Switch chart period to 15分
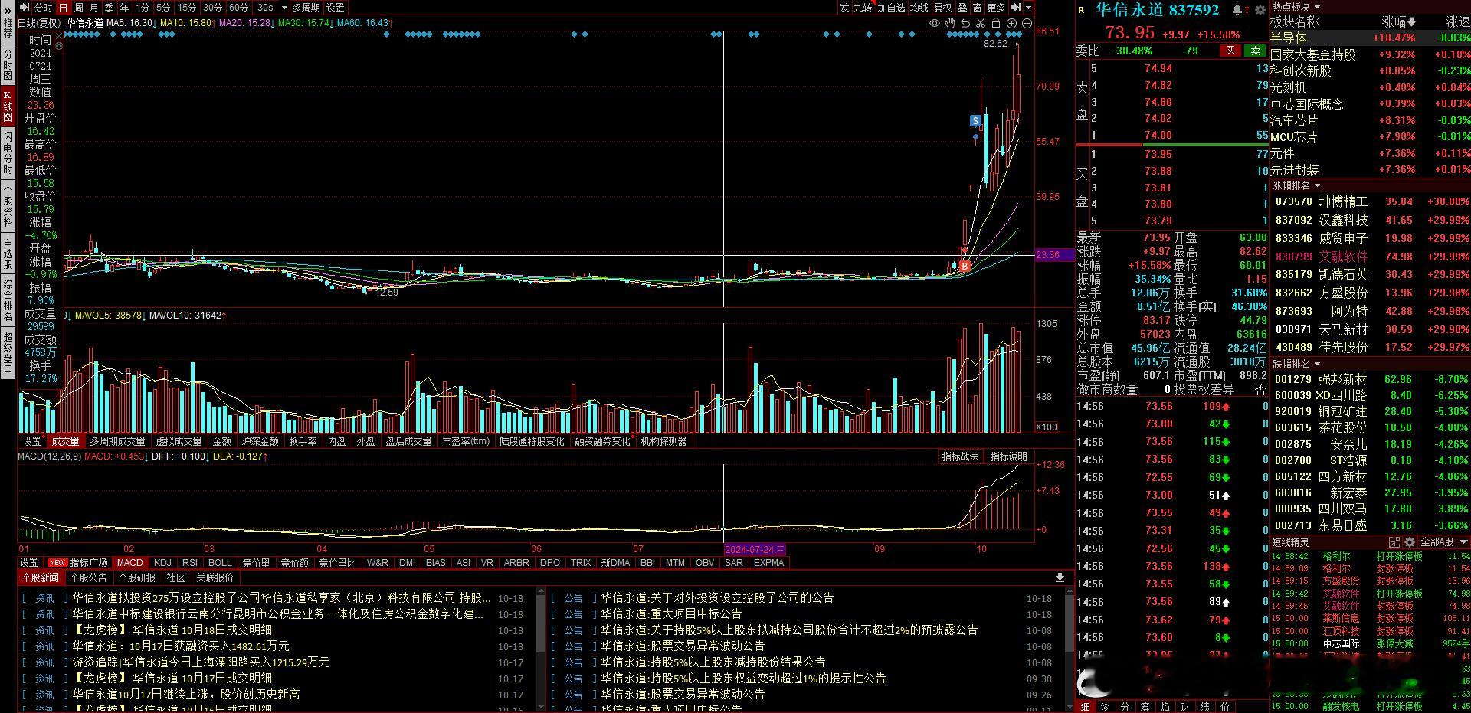Viewport: 1471px width, 713px height. pyautogui.click(x=187, y=8)
